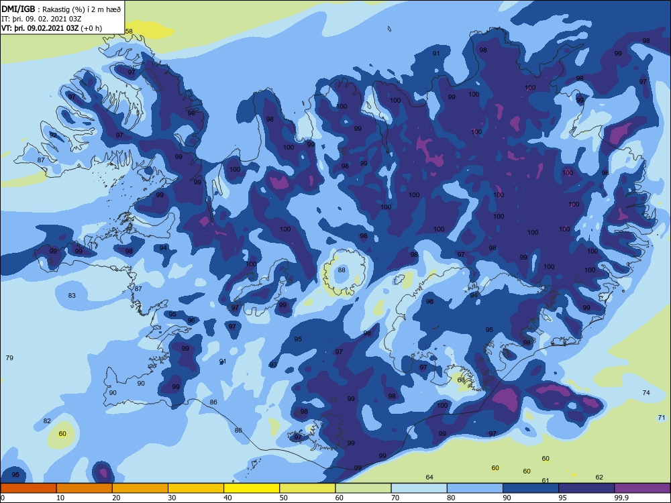Click the '74' humidity value over the sea
Viewport: 671px width, 503px height.
click(646, 392)
